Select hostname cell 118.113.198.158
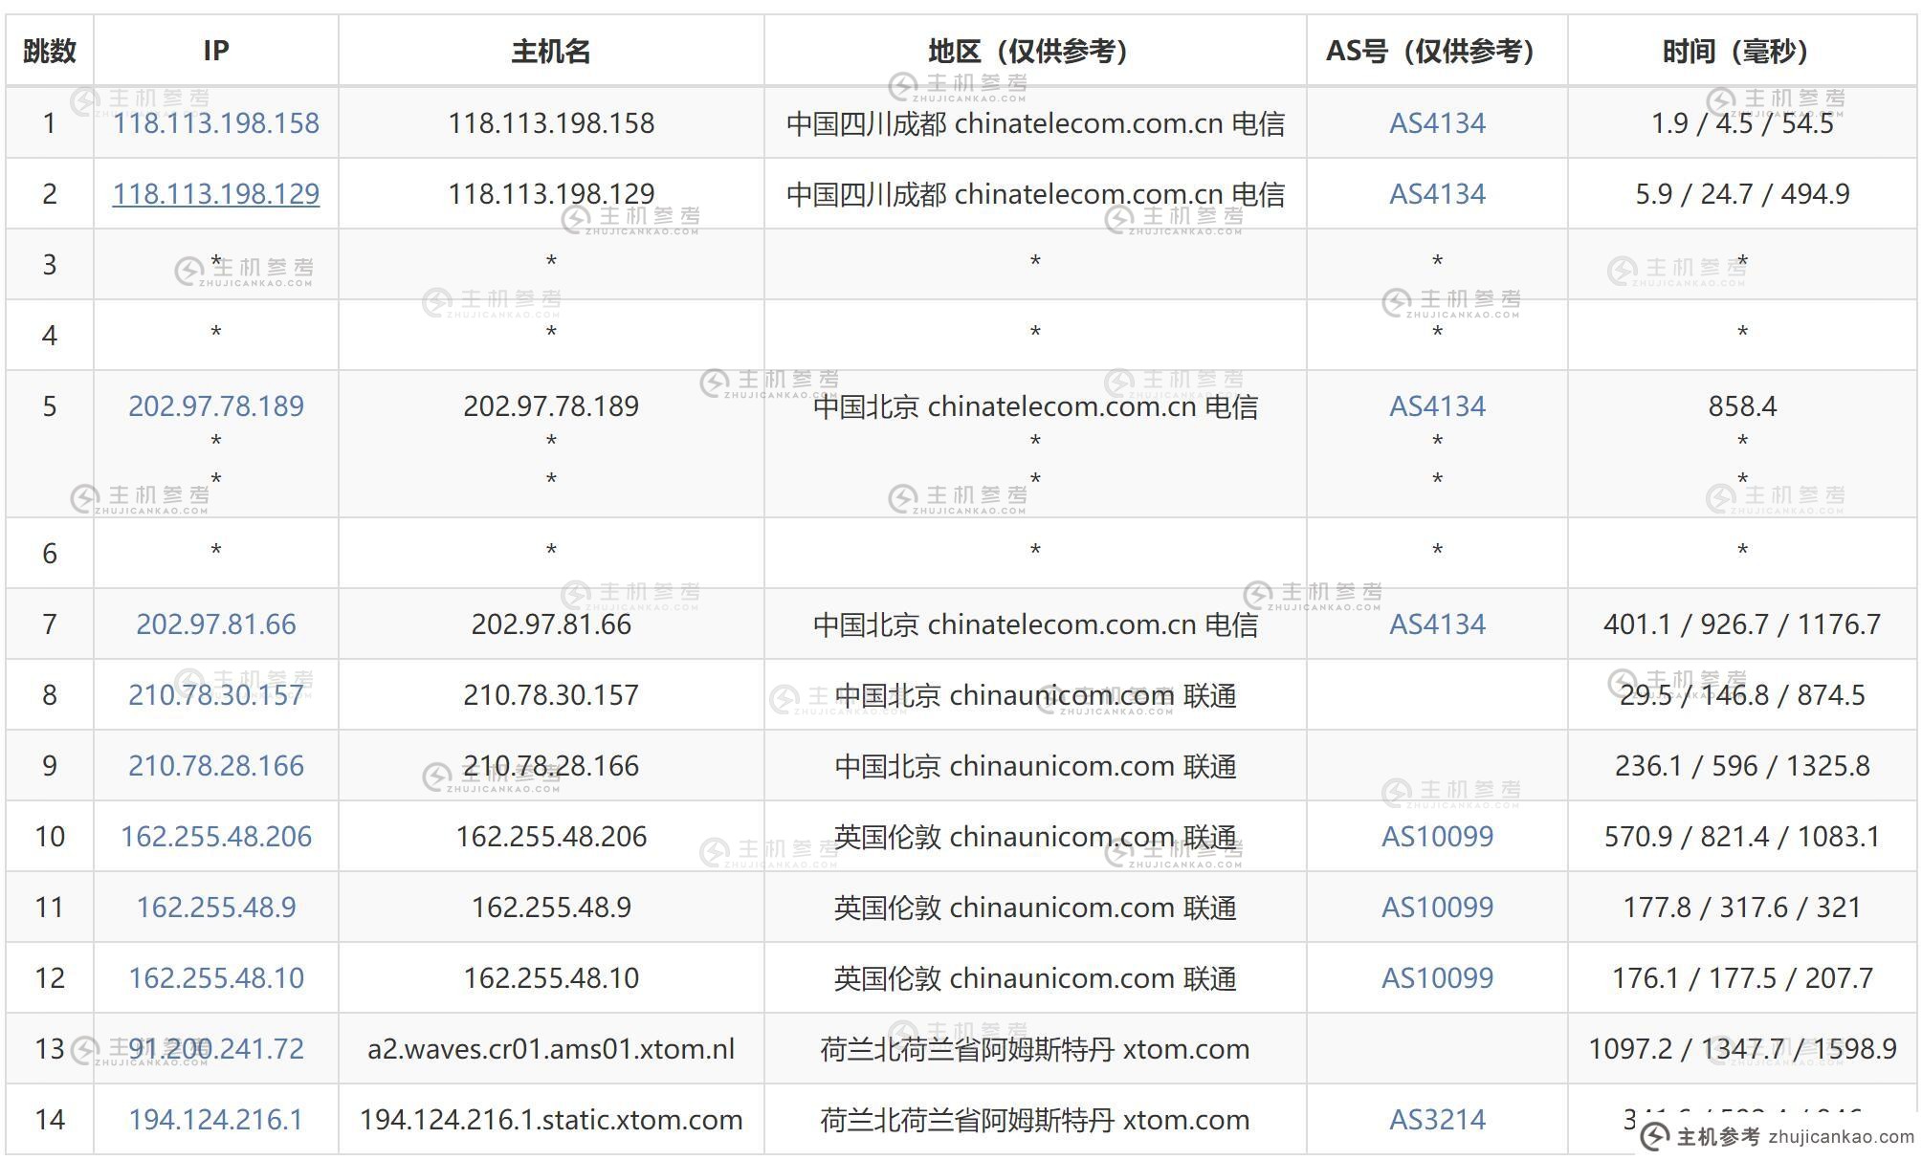 (551, 123)
